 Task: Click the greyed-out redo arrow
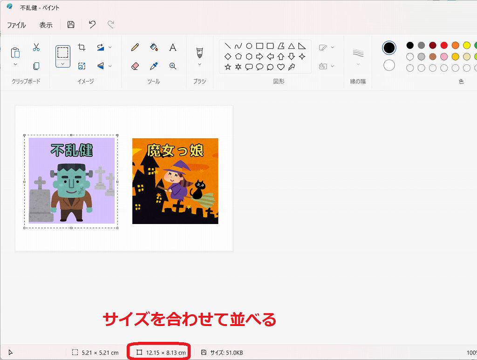(x=111, y=24)
